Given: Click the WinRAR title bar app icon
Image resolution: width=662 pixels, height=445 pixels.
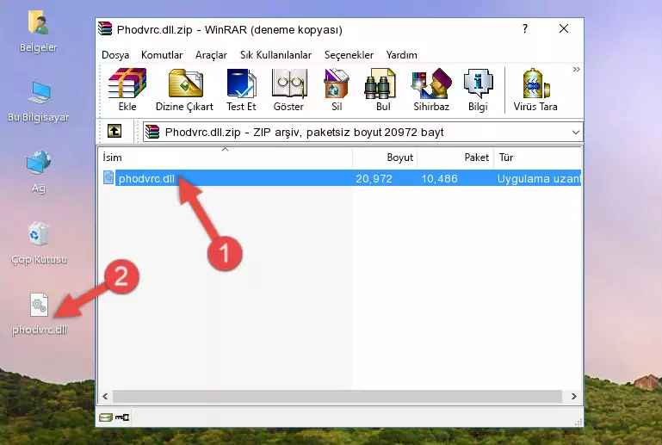Looking at the screenshot, I should pos(105,29).
